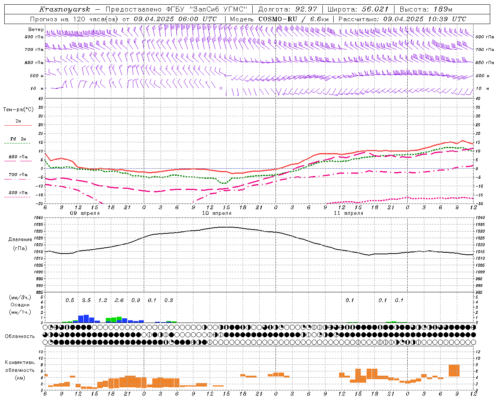Click the dash-dot line sample under 700 гПа legend
Viewport: 496px width, 397px height.
17,179
